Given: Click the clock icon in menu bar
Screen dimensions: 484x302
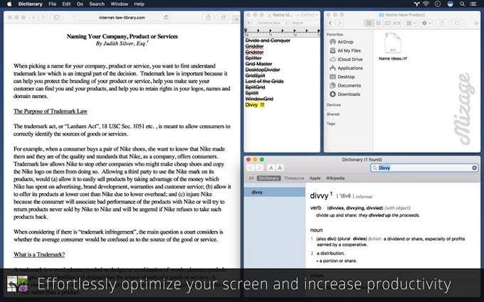Looking at the screenshot, I should (x=438, y=4).
